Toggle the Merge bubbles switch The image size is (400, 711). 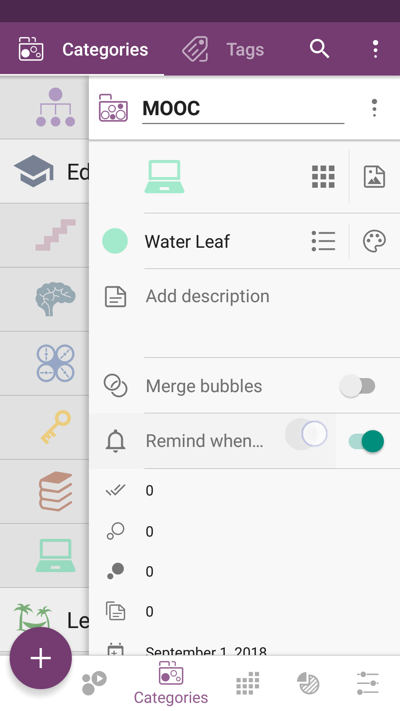tap(357, 386)
